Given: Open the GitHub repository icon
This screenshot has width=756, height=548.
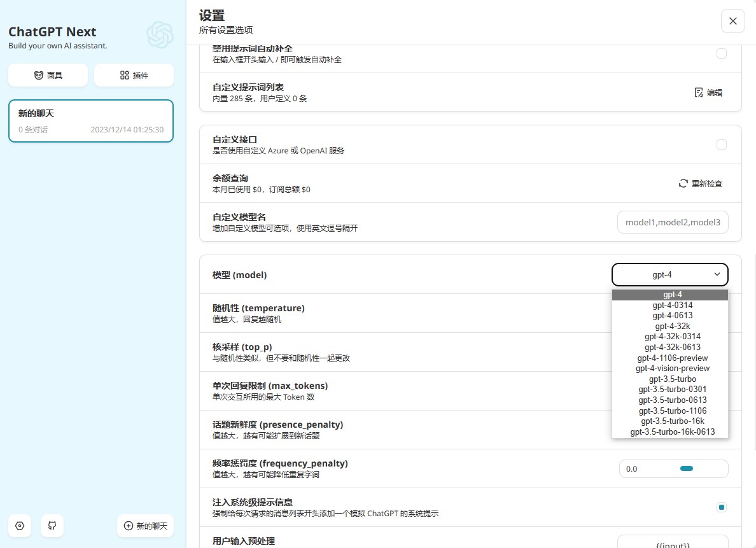Looking at the screenshot, I should (52, 526).
